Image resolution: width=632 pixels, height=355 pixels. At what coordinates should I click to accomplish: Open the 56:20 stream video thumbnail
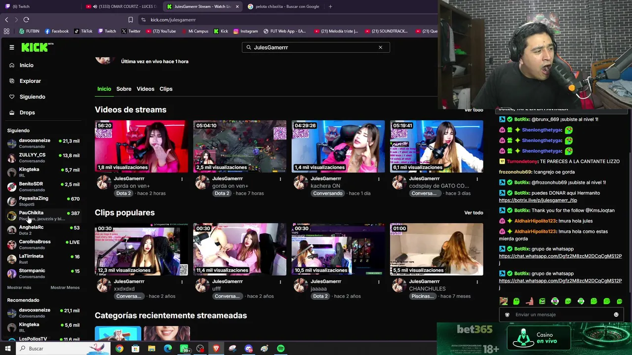coord(141,146)
